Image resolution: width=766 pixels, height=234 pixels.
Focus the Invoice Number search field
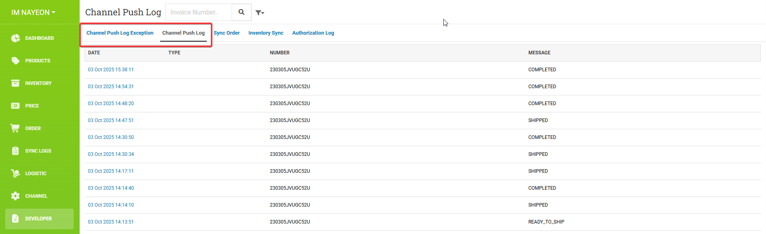[199, 12]
